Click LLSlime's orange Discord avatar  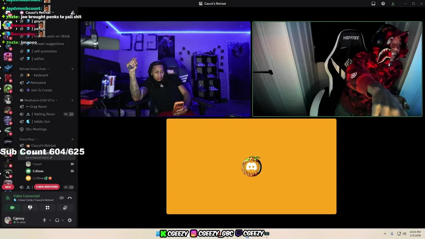click(x=28, y=178)
